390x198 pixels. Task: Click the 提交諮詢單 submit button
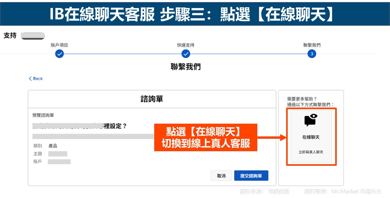click(x=251, y=176)
